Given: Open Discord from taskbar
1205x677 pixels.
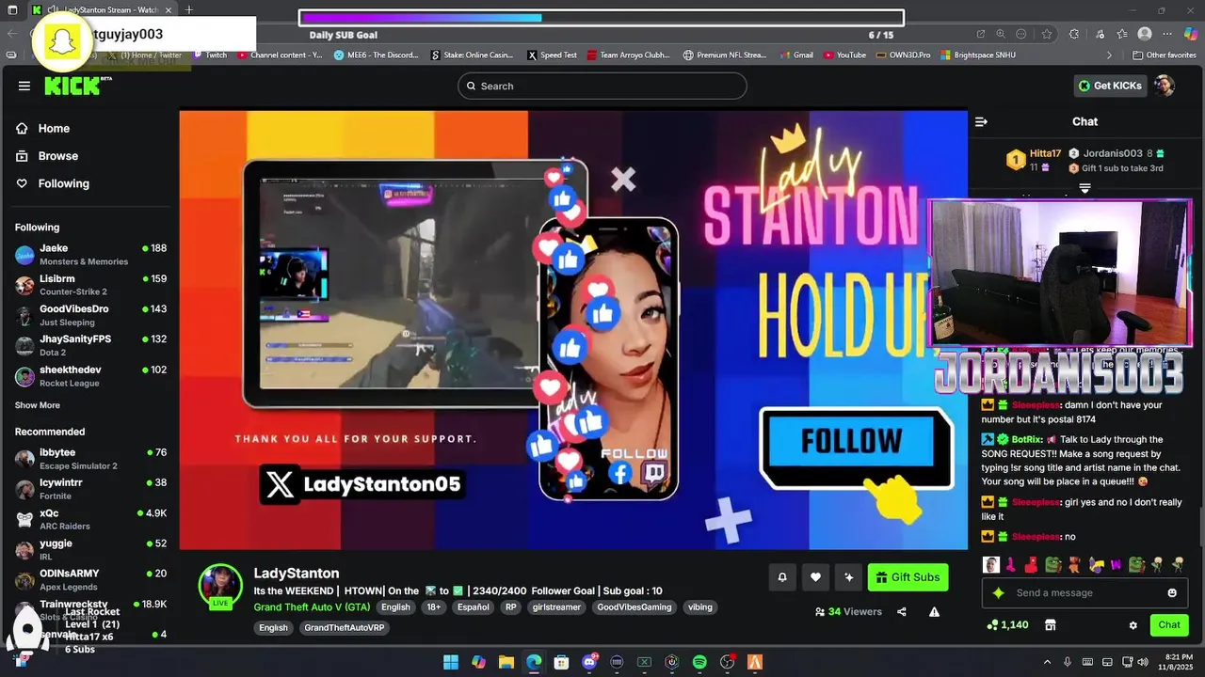Looking at the screenshot, I should tap(590, 662).
